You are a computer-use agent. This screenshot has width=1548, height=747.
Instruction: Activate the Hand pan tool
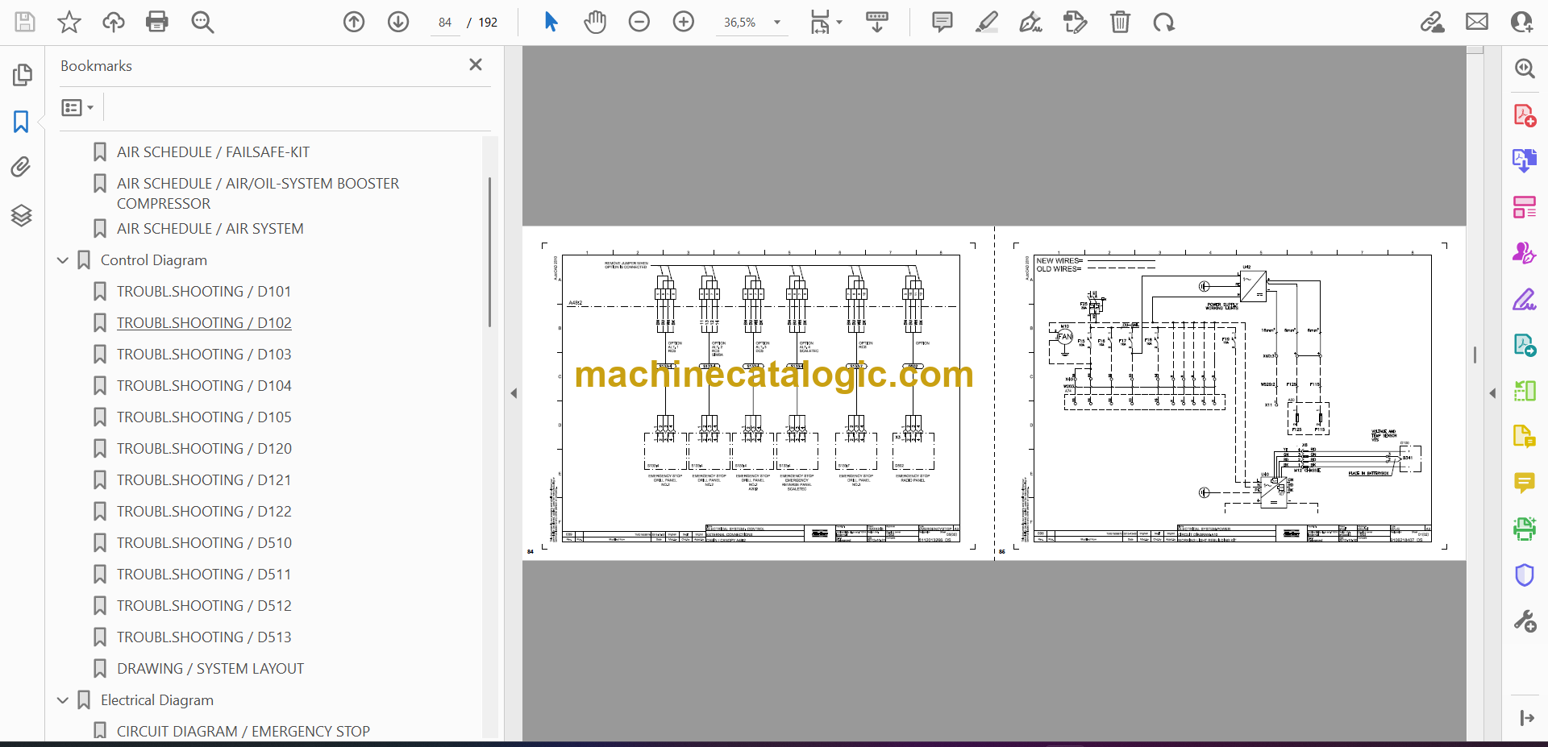595,22
